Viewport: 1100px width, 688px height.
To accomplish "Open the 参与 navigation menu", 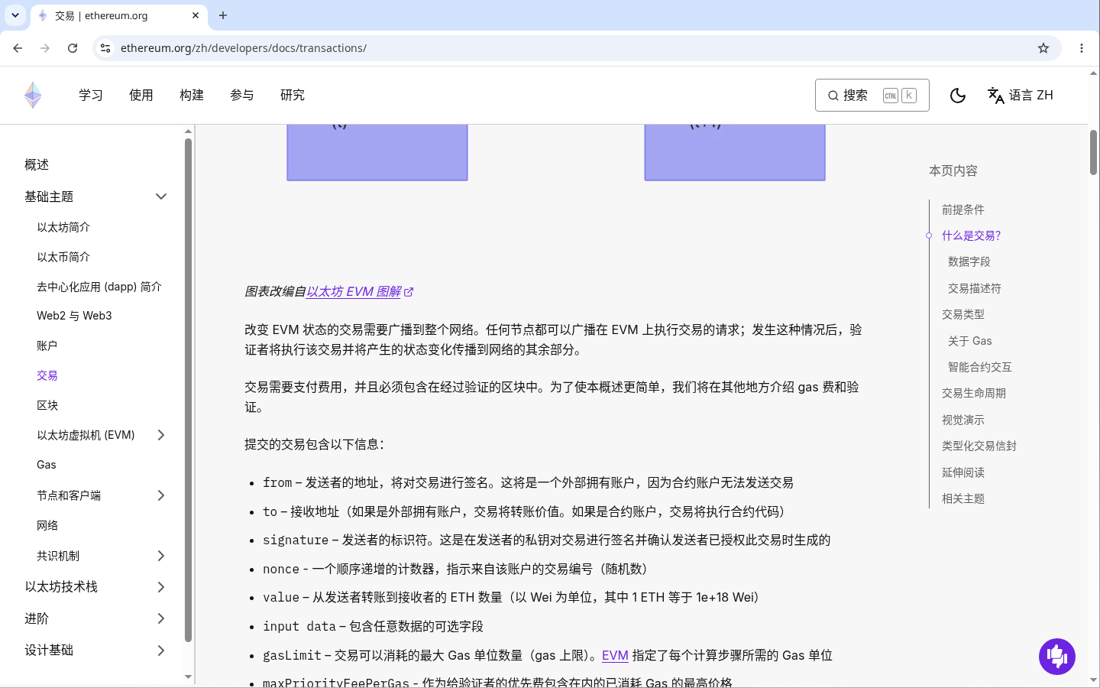I will 242,95.
